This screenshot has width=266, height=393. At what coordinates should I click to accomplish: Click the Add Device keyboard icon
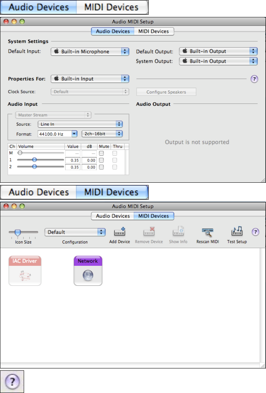coord(120,231)
